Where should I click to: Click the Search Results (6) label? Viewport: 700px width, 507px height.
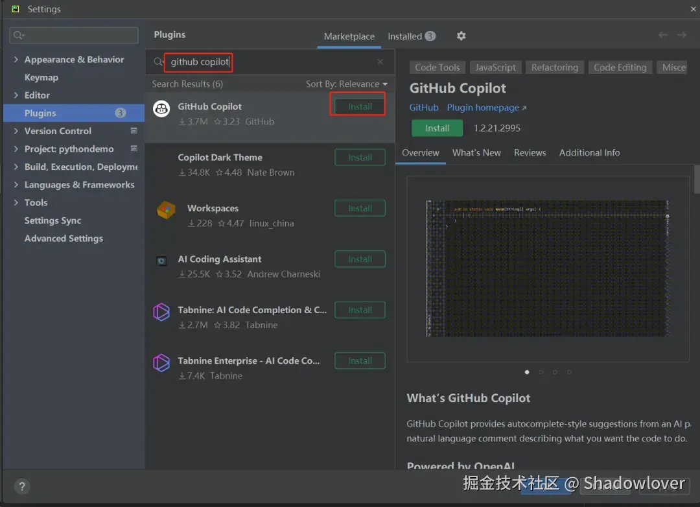coord(187,84)
